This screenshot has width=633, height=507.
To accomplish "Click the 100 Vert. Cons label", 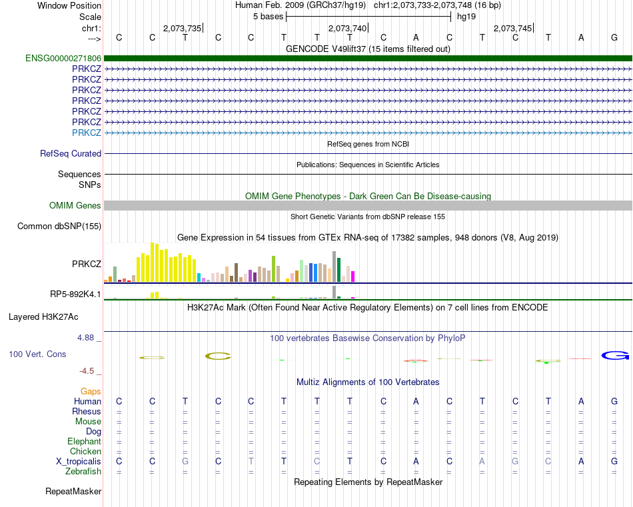I will point(37,354).
